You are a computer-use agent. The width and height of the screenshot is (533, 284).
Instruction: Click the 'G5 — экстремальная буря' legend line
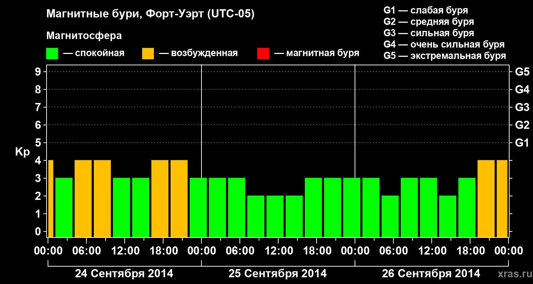point(445,56)
